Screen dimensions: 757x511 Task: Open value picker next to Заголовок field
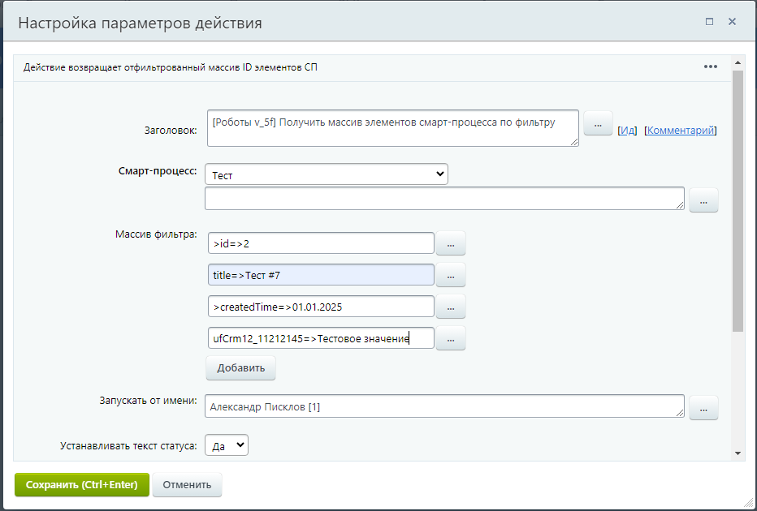pos(598,124)
